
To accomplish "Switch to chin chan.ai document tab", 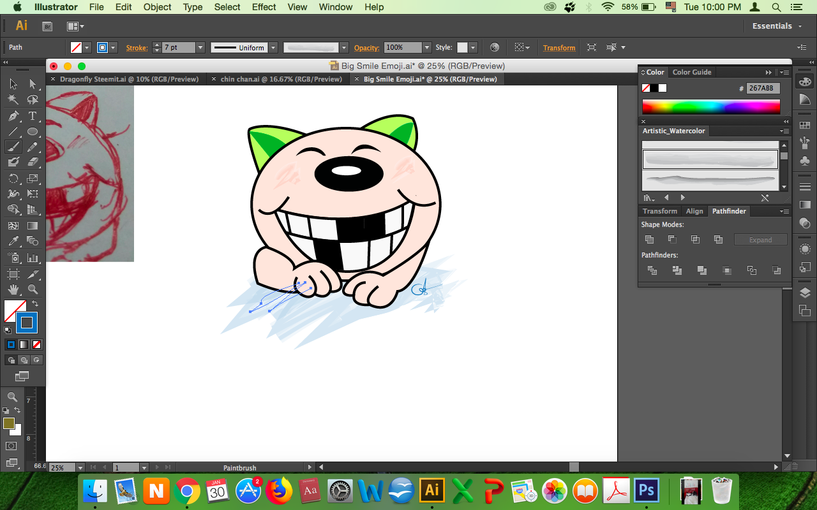I will coord(281,79).
